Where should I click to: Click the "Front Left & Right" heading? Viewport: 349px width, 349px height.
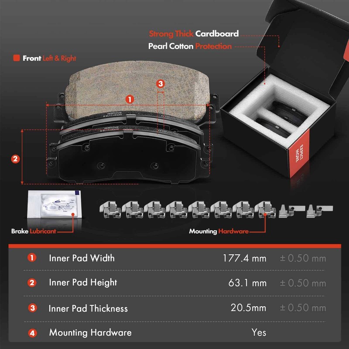point(49,58)
